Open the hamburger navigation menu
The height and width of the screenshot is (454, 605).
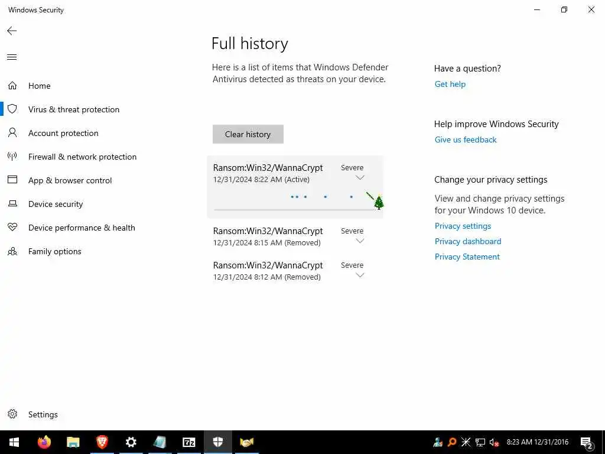pos(12,57)
